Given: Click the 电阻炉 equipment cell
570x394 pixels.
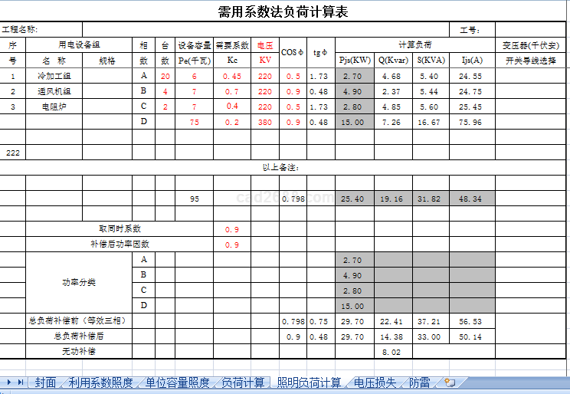Looking at the screenshot, I should click(53, 107).
